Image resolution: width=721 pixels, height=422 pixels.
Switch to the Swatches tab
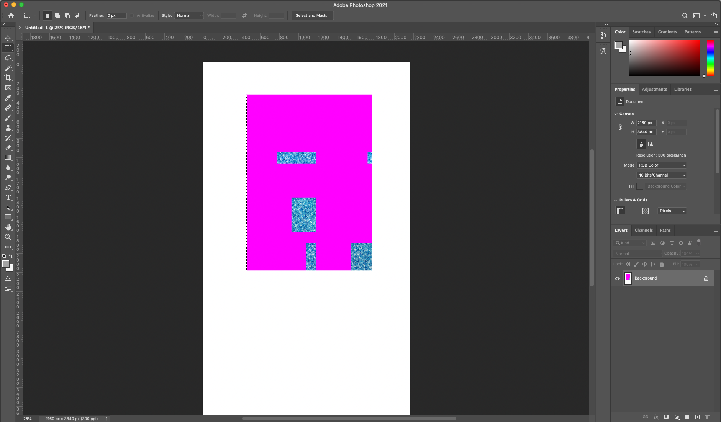pos(641,32)
